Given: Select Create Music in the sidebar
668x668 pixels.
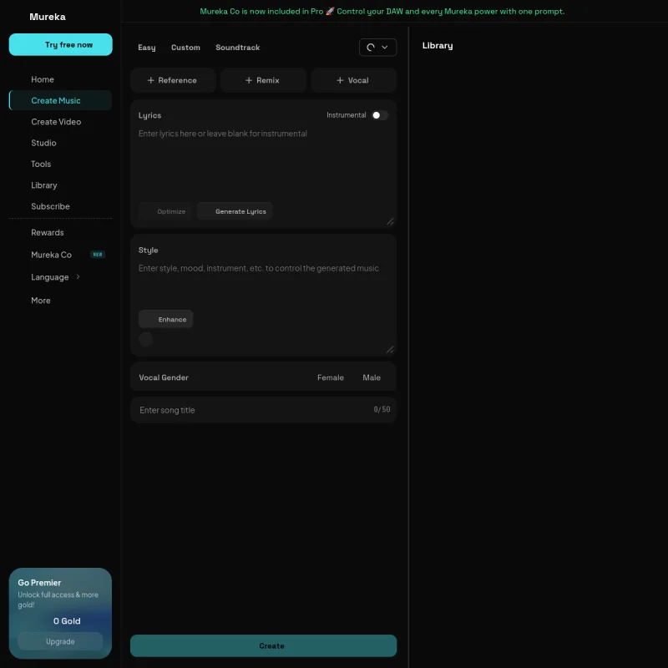Looking at the screenshot, I should click(x=60, y=100).
